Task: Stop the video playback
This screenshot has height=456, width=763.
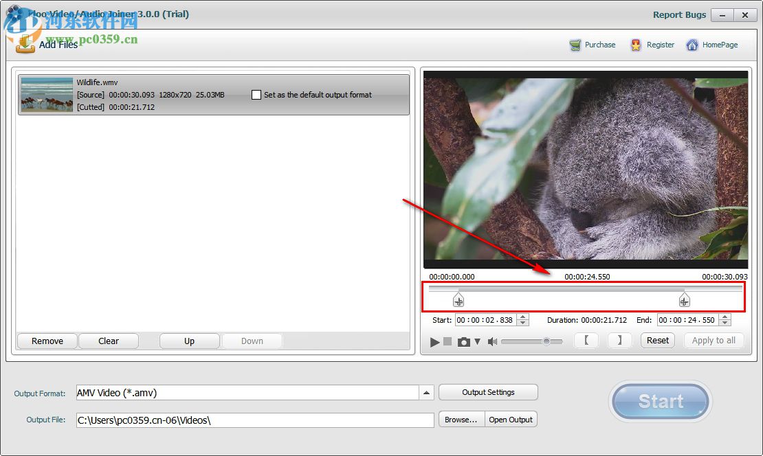Action: click(447, 342)
